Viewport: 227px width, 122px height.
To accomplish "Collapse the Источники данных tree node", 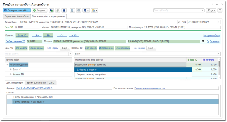I will (7, 65).
